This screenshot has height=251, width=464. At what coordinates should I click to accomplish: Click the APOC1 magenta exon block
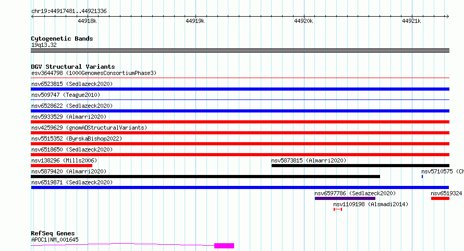click(224, 246)
